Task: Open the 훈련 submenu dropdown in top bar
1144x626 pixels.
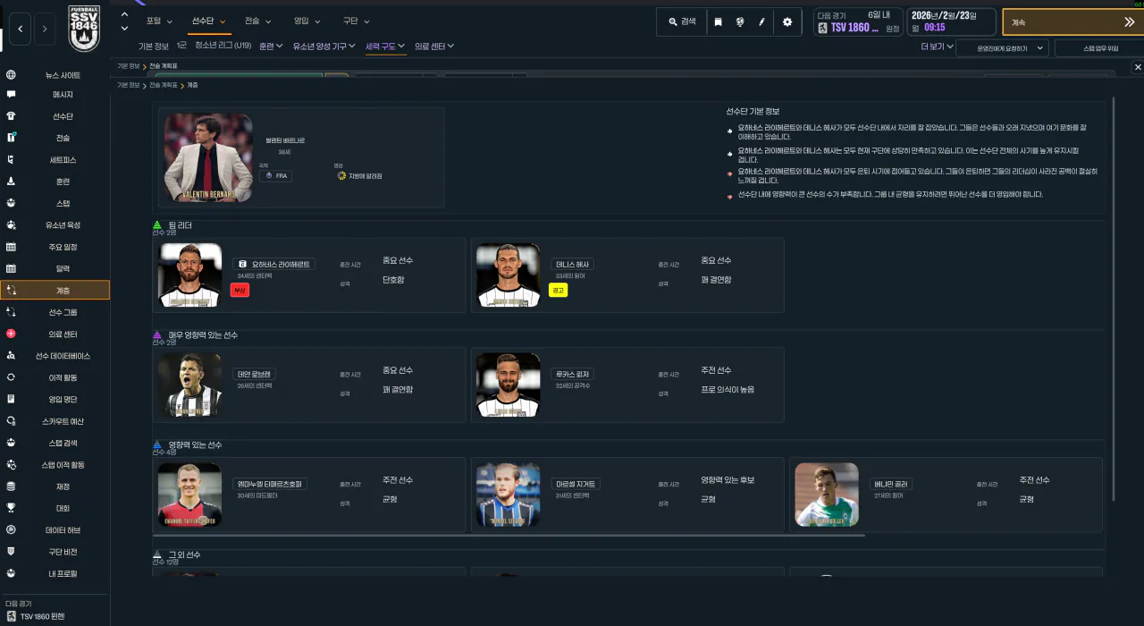Action: (271, 46)
